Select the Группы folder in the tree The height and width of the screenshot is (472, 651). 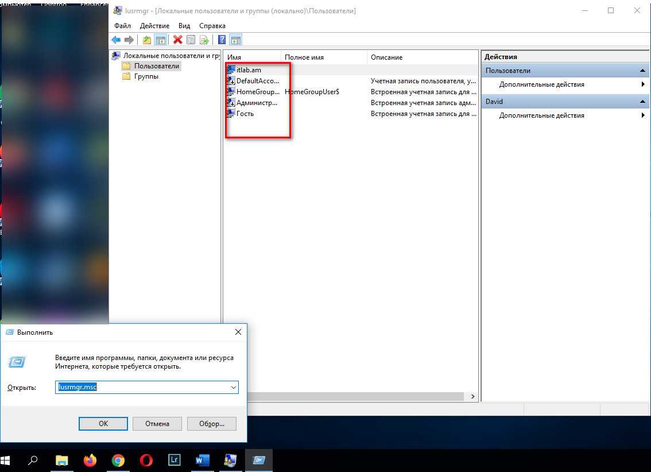[146, 76]
